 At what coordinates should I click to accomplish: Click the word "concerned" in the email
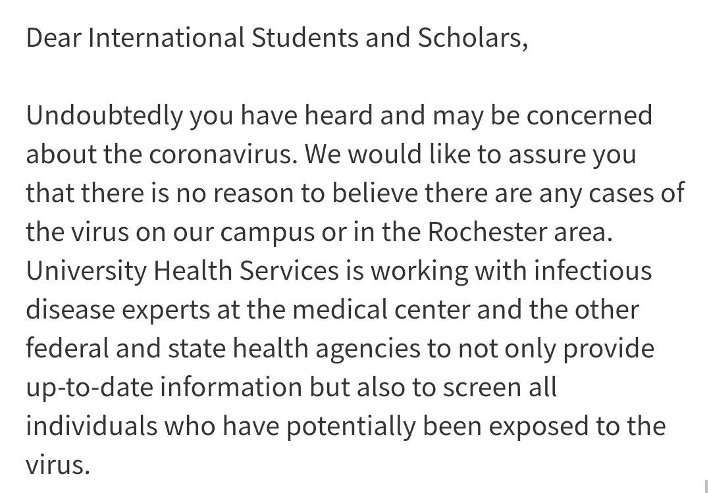[589, 117]
